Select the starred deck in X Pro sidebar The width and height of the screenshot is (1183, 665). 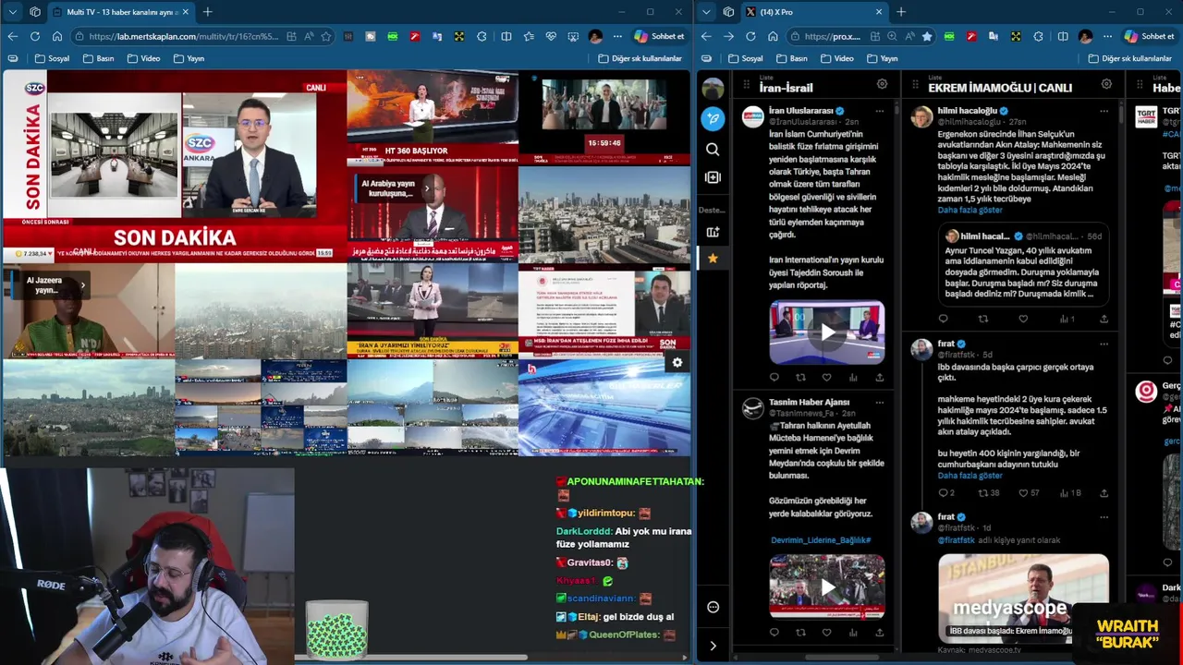pyautogui.click(x=713, y=259)
